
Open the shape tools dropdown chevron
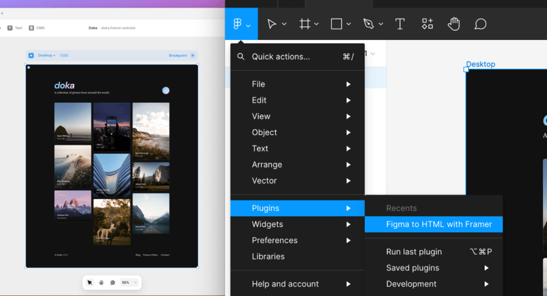point(348,24)
